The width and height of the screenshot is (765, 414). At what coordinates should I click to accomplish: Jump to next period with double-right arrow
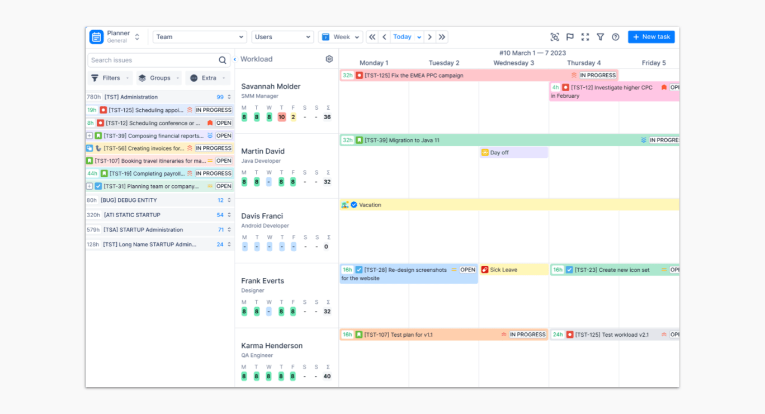442,37
